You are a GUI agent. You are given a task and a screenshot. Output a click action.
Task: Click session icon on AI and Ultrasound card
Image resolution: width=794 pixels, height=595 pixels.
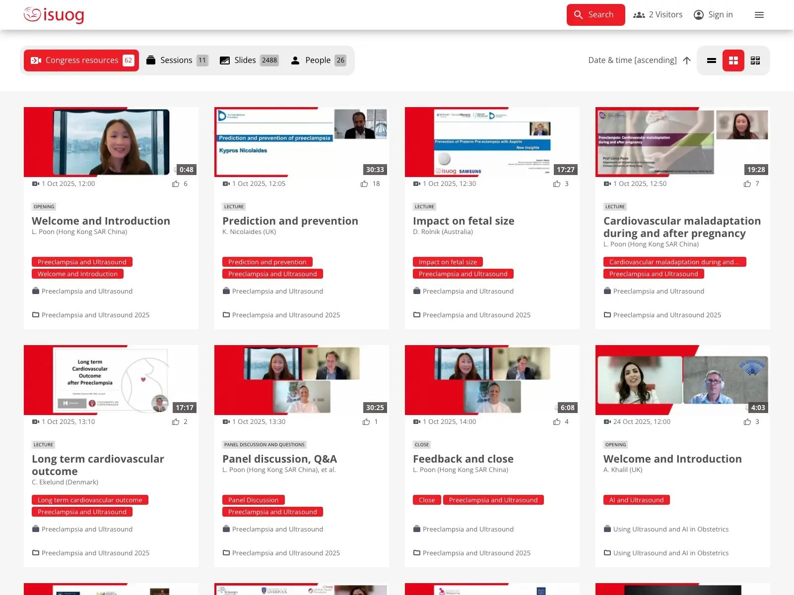point(607,529)
